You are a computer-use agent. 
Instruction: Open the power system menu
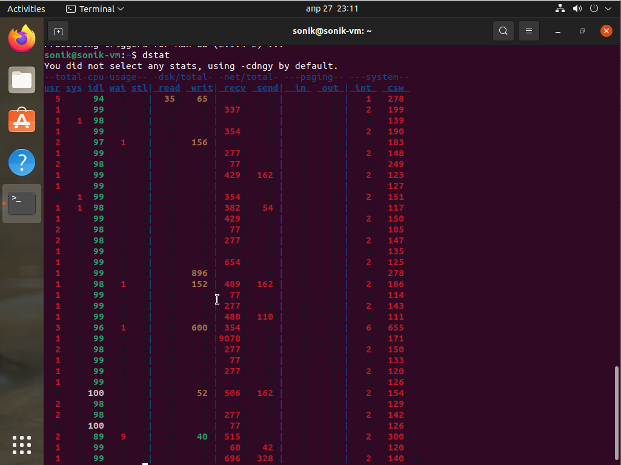594,9
